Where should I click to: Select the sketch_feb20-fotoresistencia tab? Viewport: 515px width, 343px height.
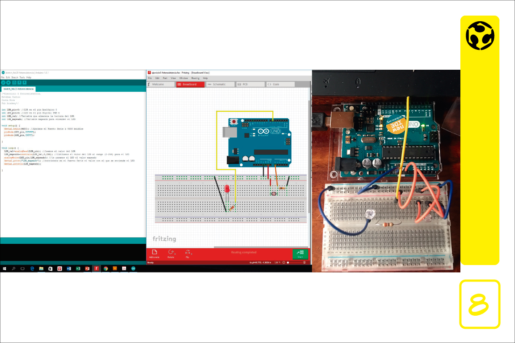tap(18, 89)
